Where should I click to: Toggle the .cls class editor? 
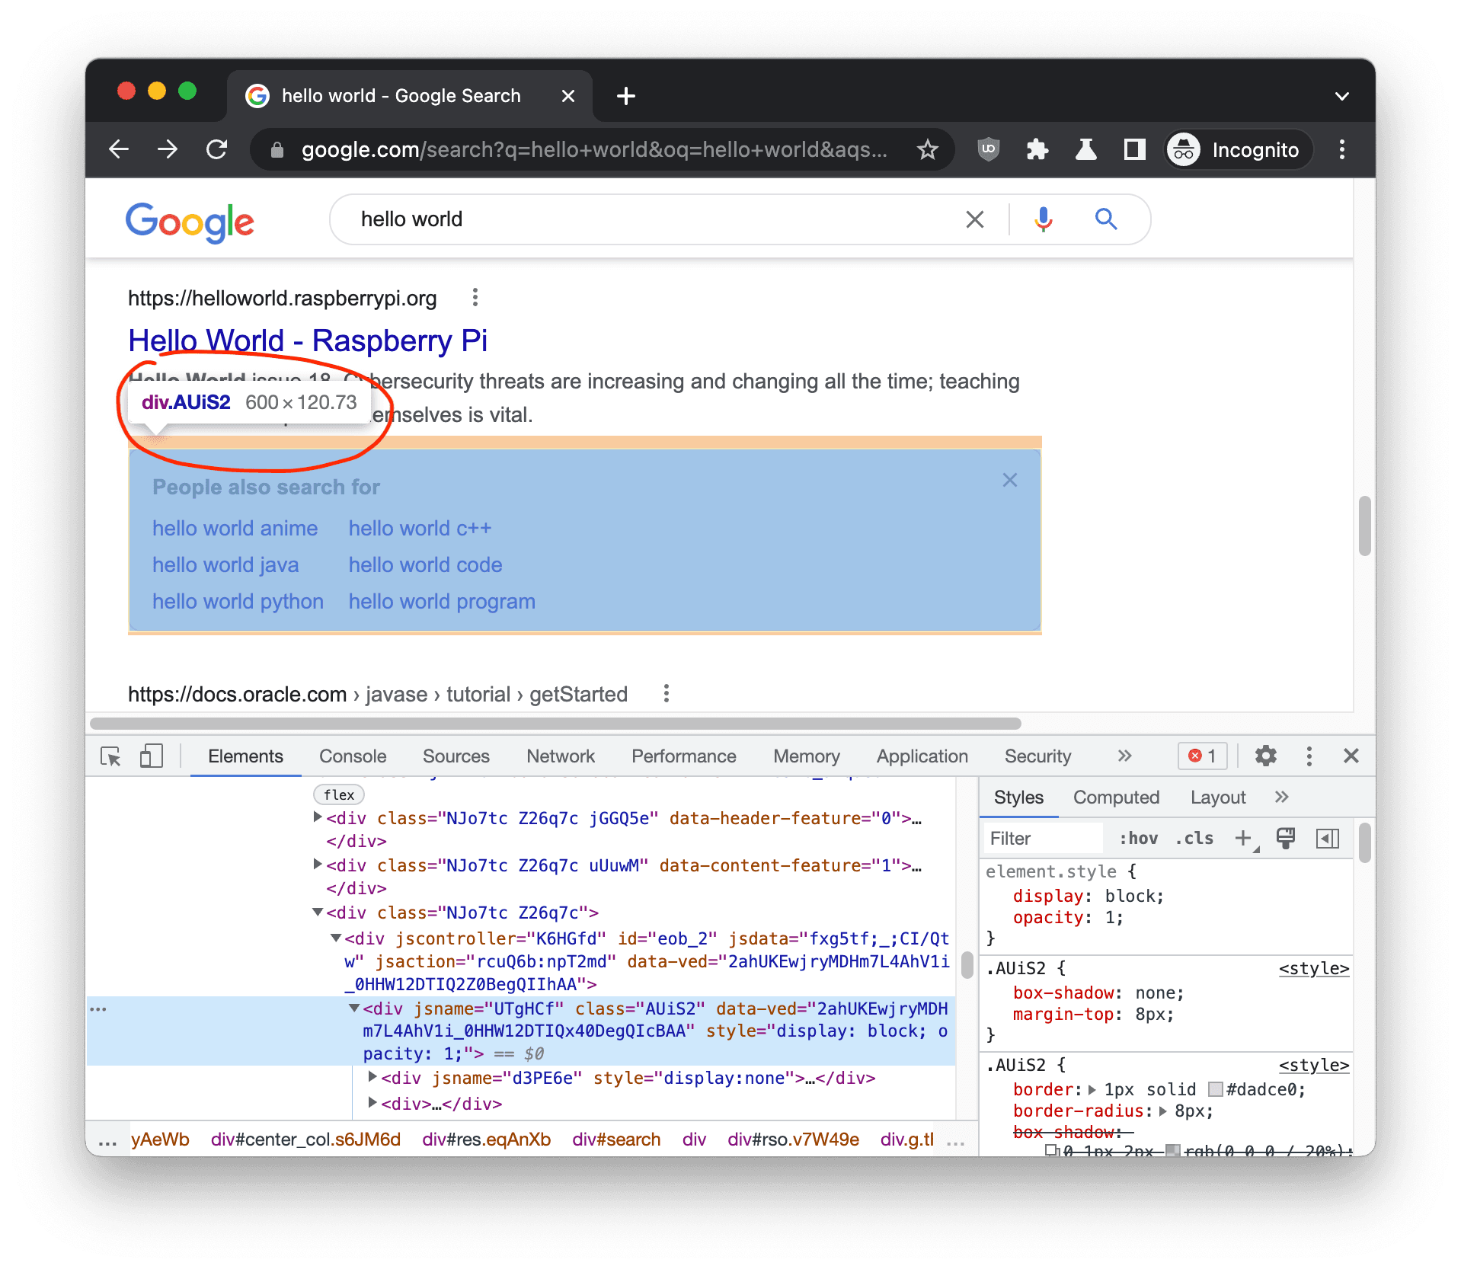pos(1194,839)
